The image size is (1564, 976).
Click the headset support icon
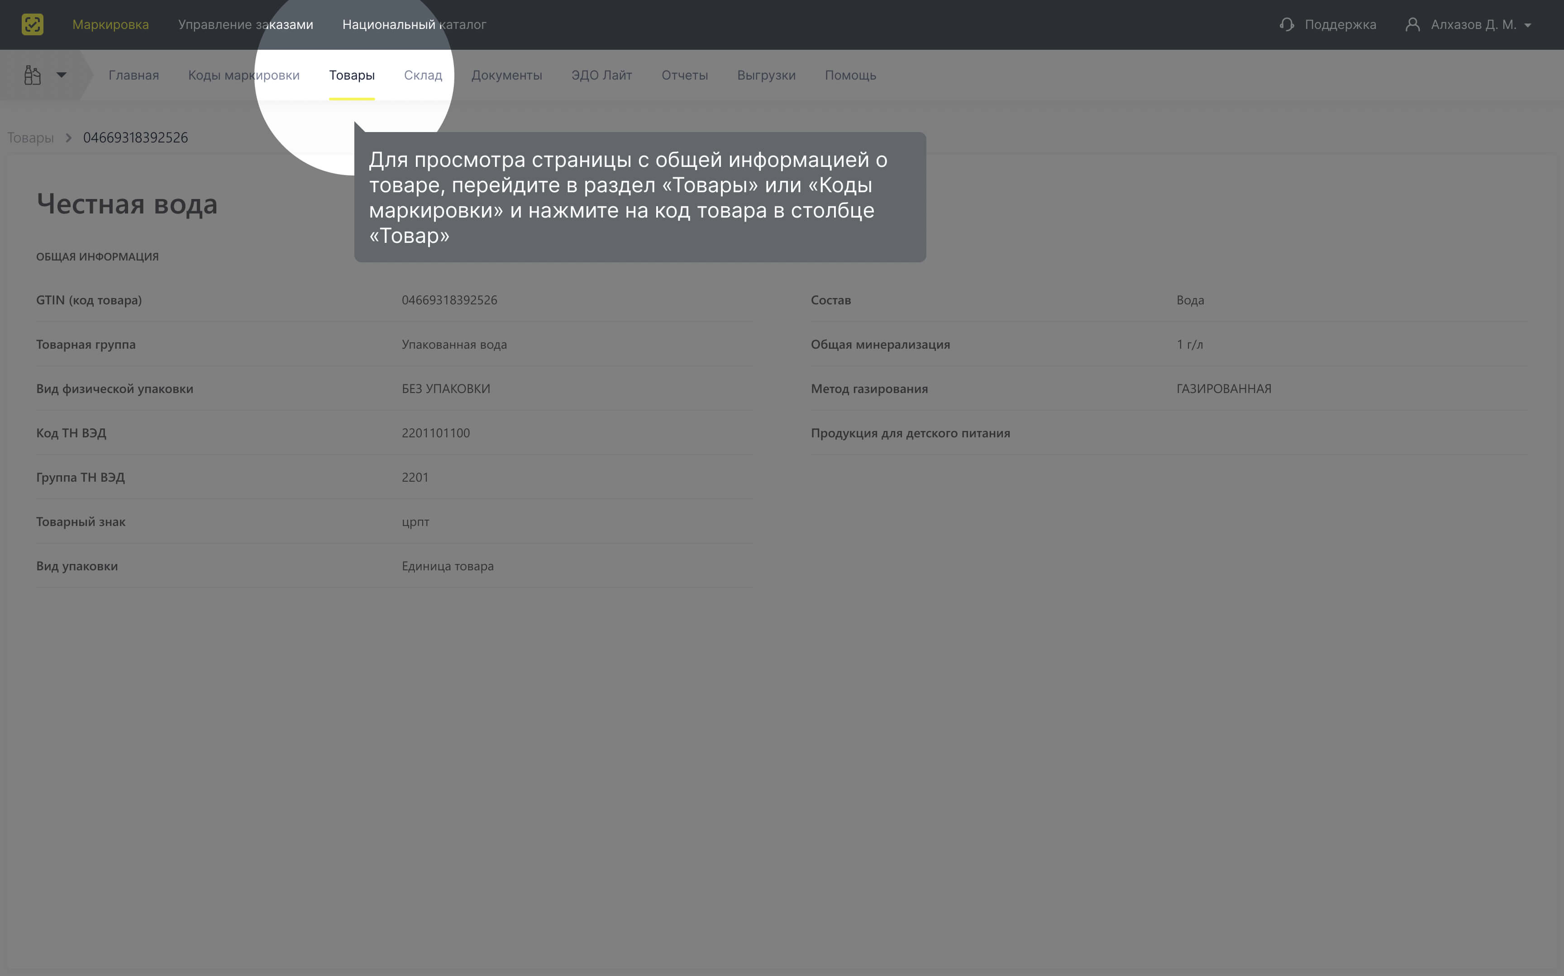pyautogui.click(x=1286, y=24)
